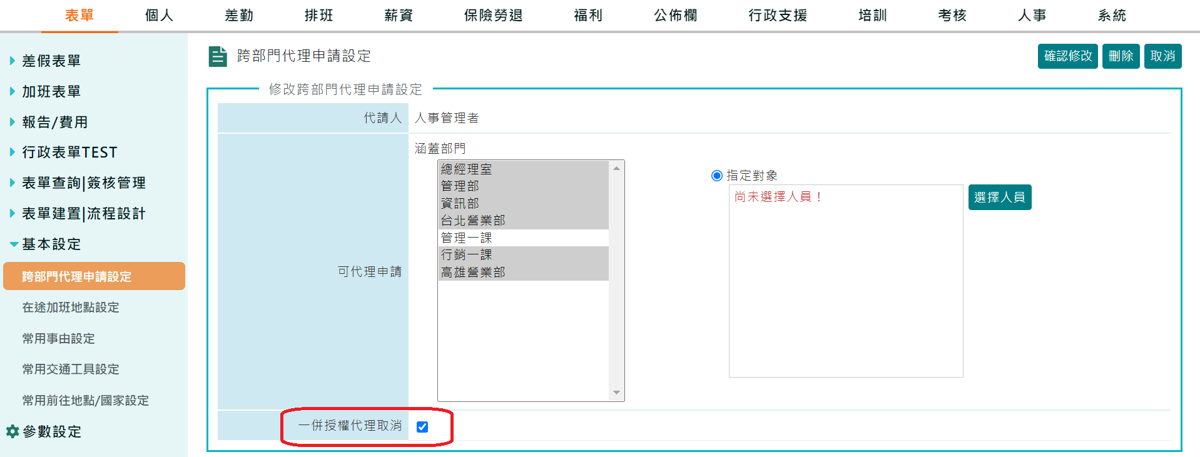Image resolution: width=1200 pixels, height=457 pixels.
Task: Open the 保險勞退 top menu
Action: click(x=493, y=16)
